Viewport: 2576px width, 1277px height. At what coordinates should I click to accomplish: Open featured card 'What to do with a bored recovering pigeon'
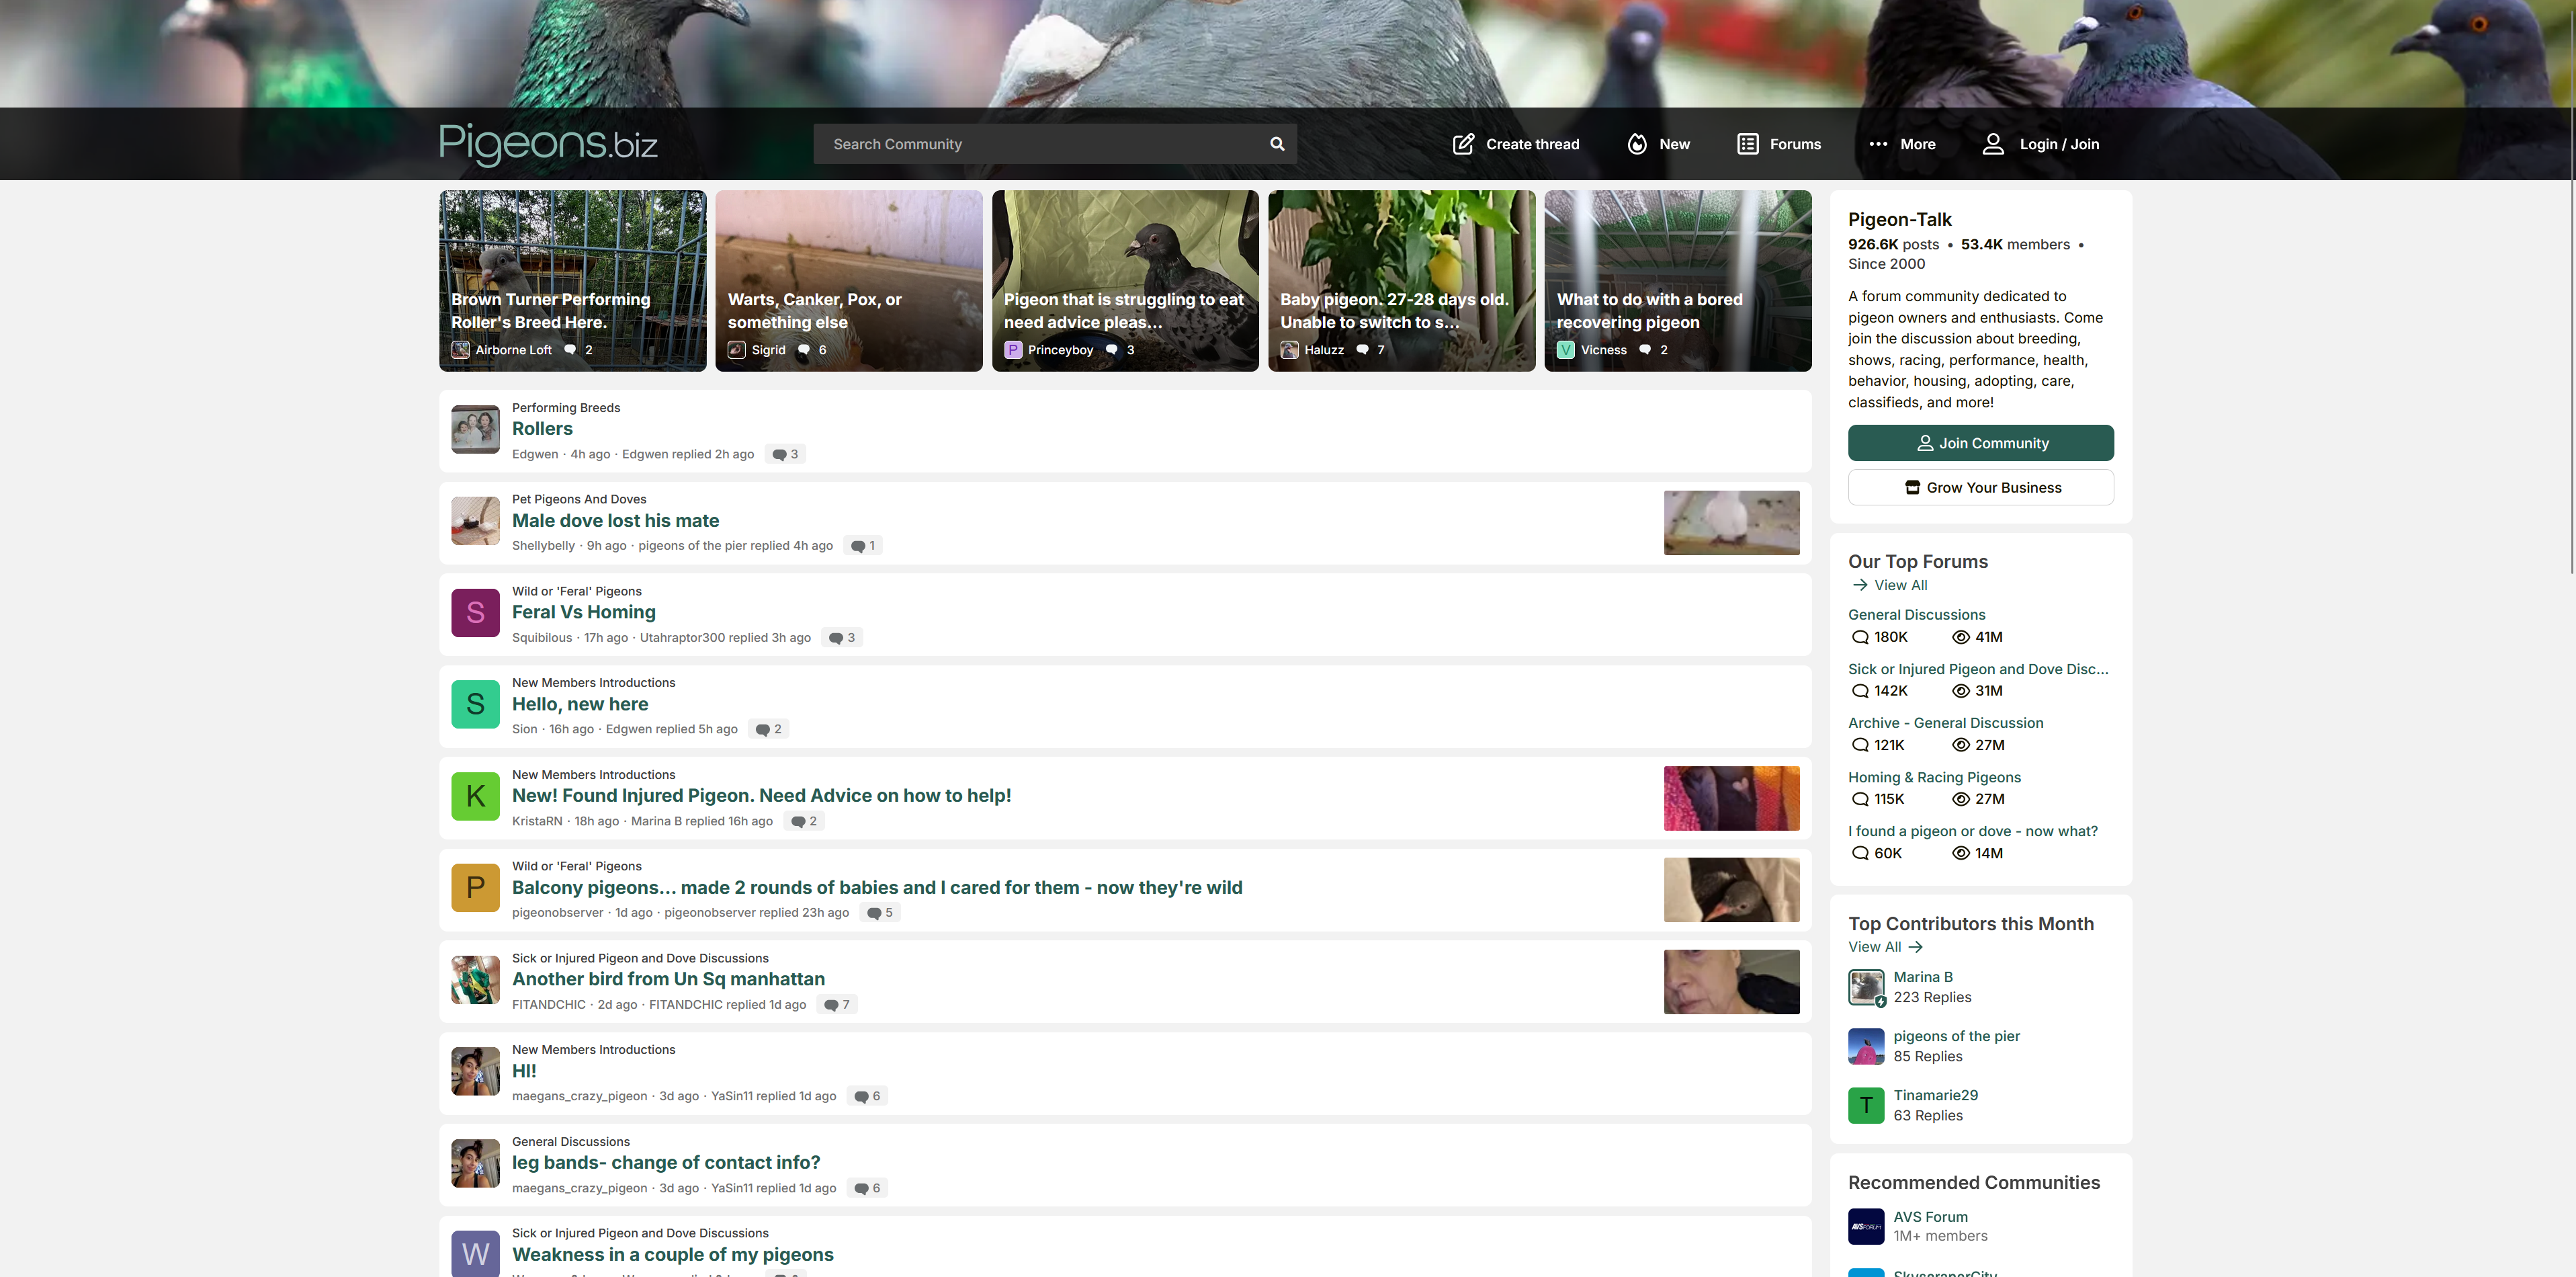click(1677, 281)
